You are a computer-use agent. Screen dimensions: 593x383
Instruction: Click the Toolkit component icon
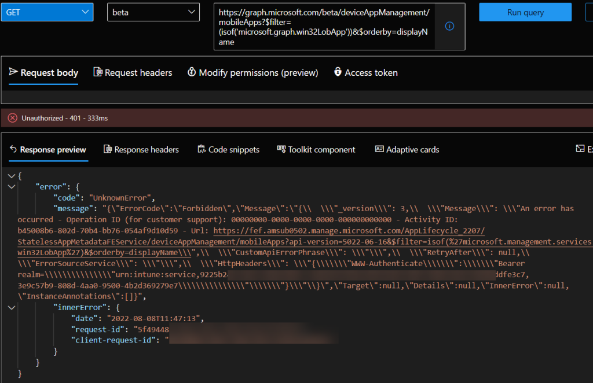(281, 149)
